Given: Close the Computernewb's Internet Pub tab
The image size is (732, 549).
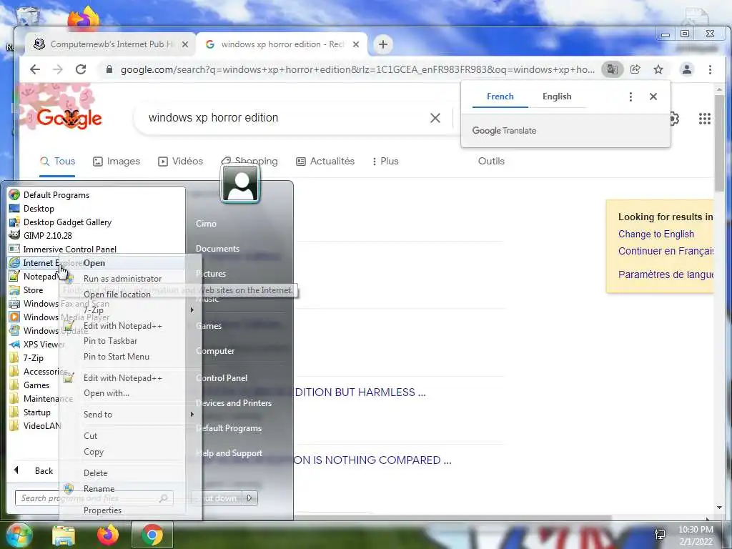Looking at the screenshot, I should pyautogui.click(x=185, y=44).
